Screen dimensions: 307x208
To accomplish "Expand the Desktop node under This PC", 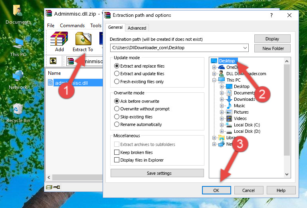I will pos(222,86).
